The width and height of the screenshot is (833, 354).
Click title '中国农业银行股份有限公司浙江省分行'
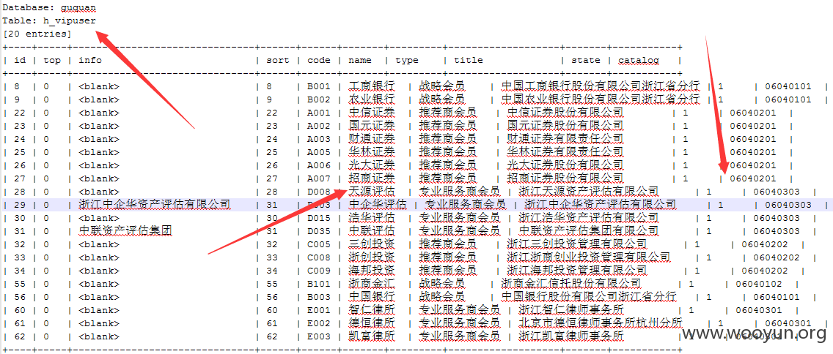(x=601, y=99)
